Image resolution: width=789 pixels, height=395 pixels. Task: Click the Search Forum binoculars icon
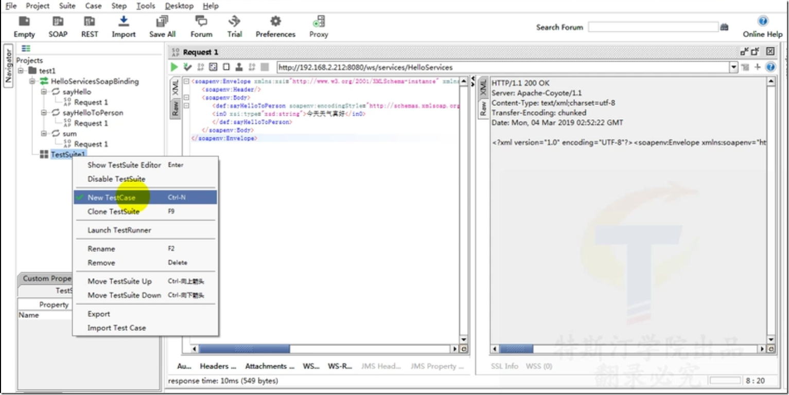click(724, 27)
